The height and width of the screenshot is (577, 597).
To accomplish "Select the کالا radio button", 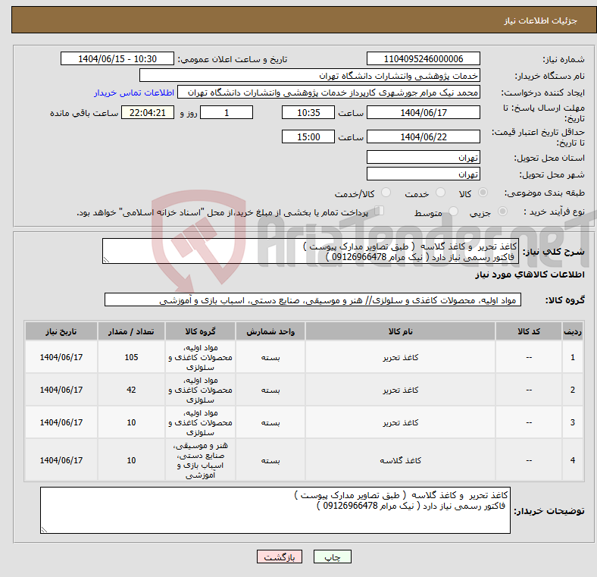I will coord(483,193).
